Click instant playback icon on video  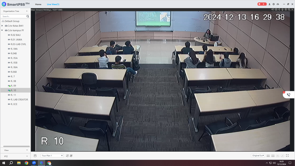click(x=286, y=9)
